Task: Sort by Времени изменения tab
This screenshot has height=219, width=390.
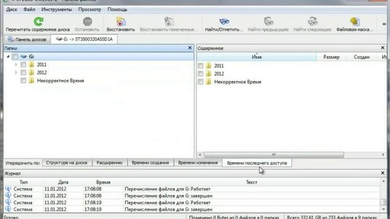Action: tap(198, 163)
